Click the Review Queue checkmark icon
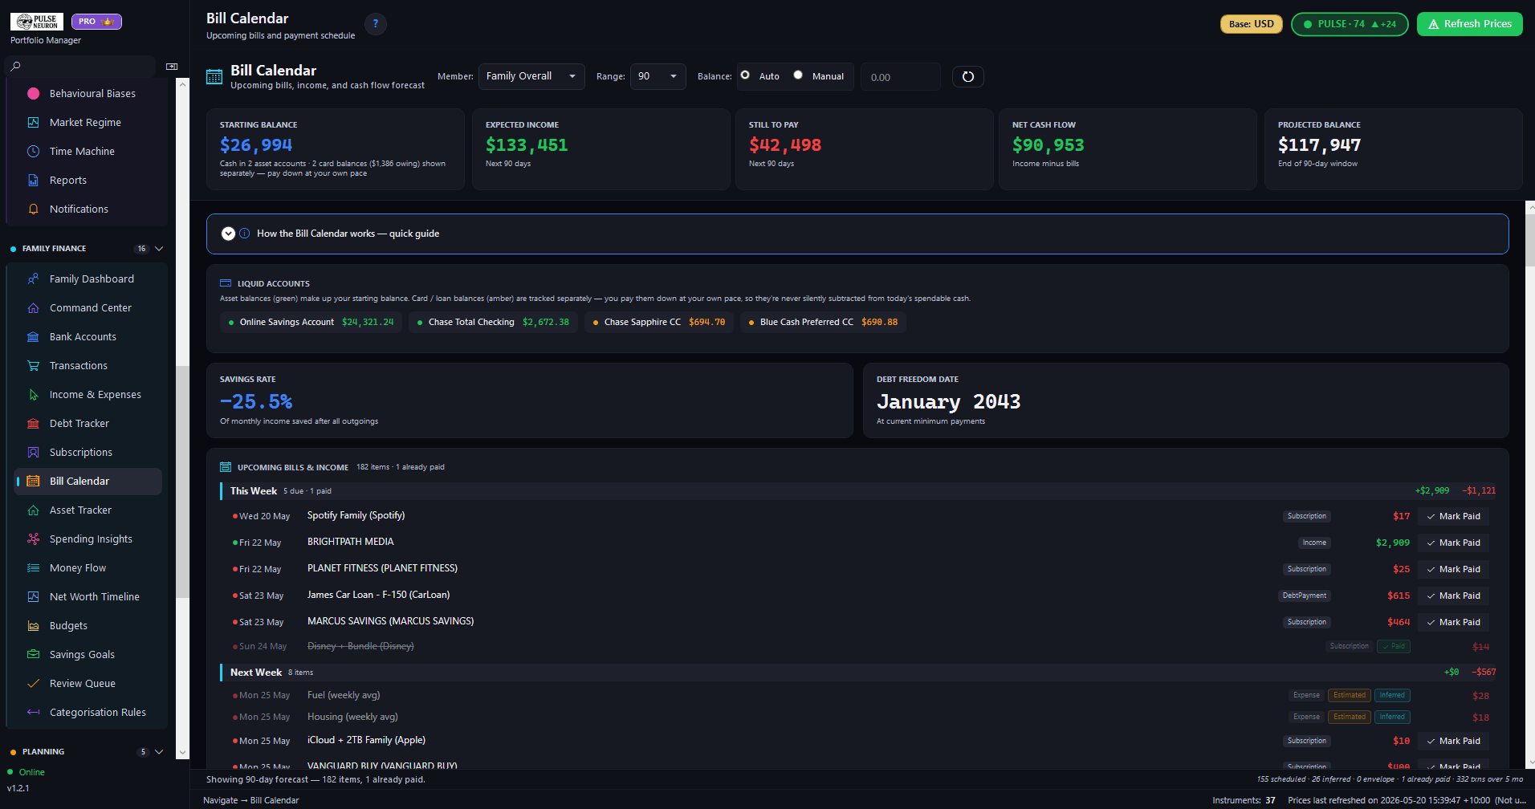 click(33, 683)
